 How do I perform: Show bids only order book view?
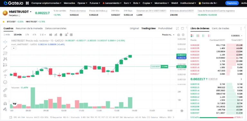click(x=204, y=36)
